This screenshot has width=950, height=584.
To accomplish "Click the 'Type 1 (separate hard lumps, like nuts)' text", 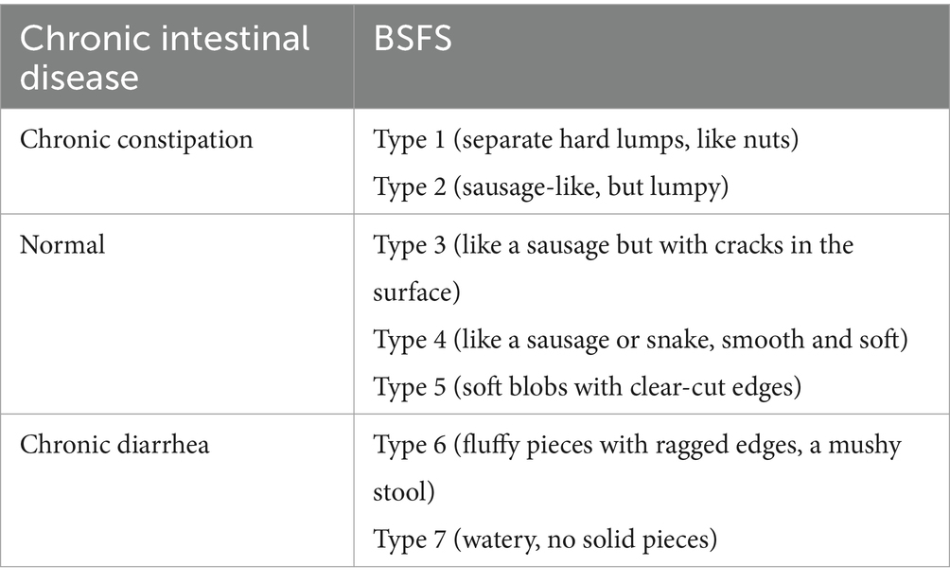I will 586,140.
